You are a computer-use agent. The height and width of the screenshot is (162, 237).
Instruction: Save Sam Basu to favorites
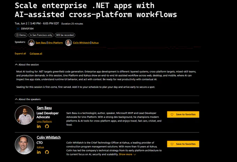tap(183, 115)
